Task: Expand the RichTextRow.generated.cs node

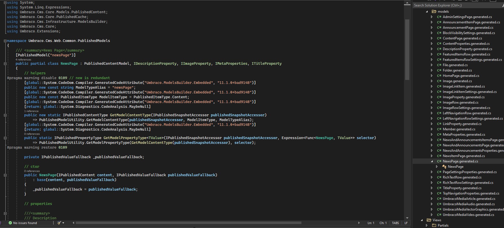Action: 432,177
